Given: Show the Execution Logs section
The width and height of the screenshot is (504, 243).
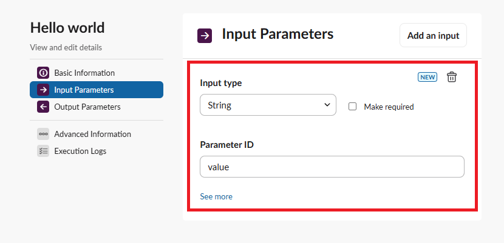Looking at the screenshot, I should point(80,151).
